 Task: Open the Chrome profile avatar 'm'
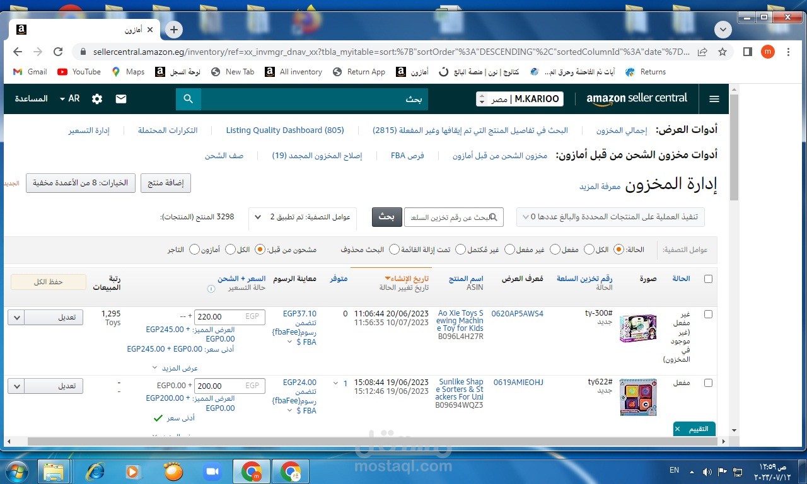[767, 52]
